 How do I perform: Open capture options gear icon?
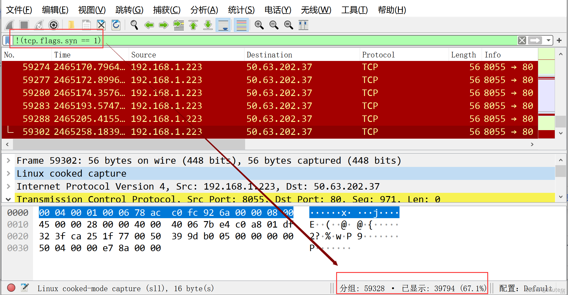[x=54, y=25]
